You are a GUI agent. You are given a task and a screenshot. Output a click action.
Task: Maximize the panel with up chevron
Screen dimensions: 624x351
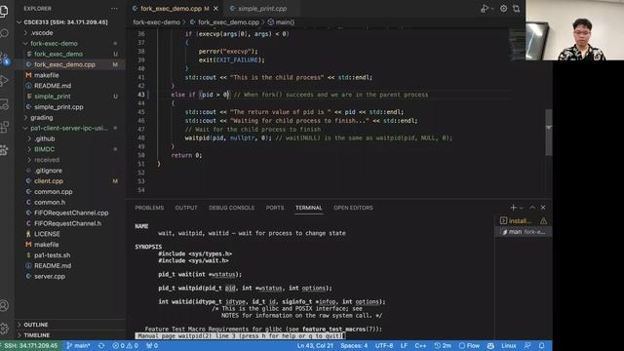tap(532, 208)
